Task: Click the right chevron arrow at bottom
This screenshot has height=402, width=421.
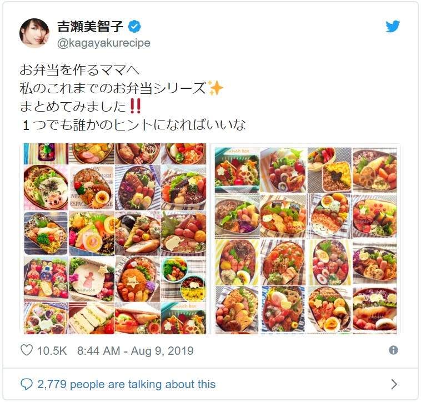Action: [394, 384]
